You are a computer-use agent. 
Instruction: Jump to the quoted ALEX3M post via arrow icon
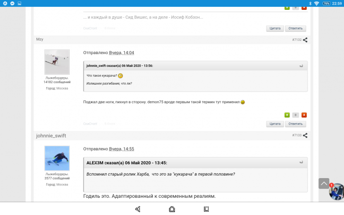(x=301, y=162)
